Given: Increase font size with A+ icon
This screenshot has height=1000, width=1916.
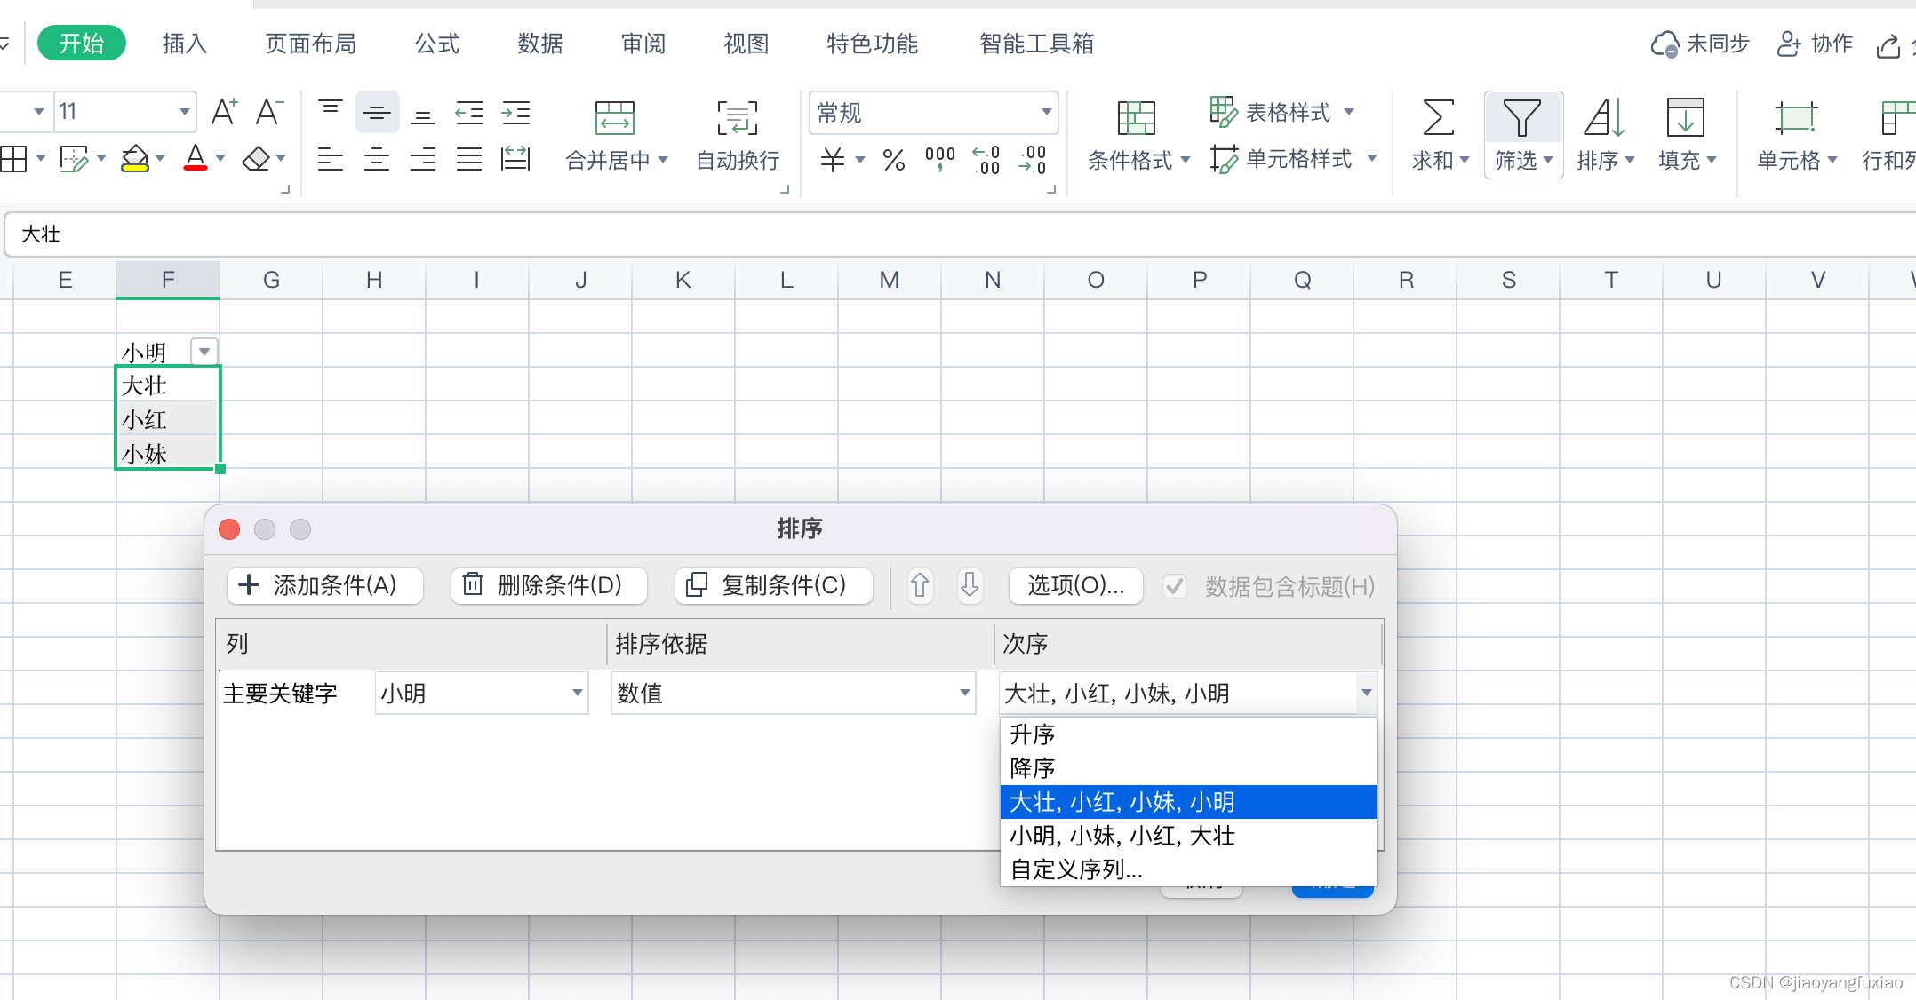Looking at the screenshot, I should tap(224, 112).
